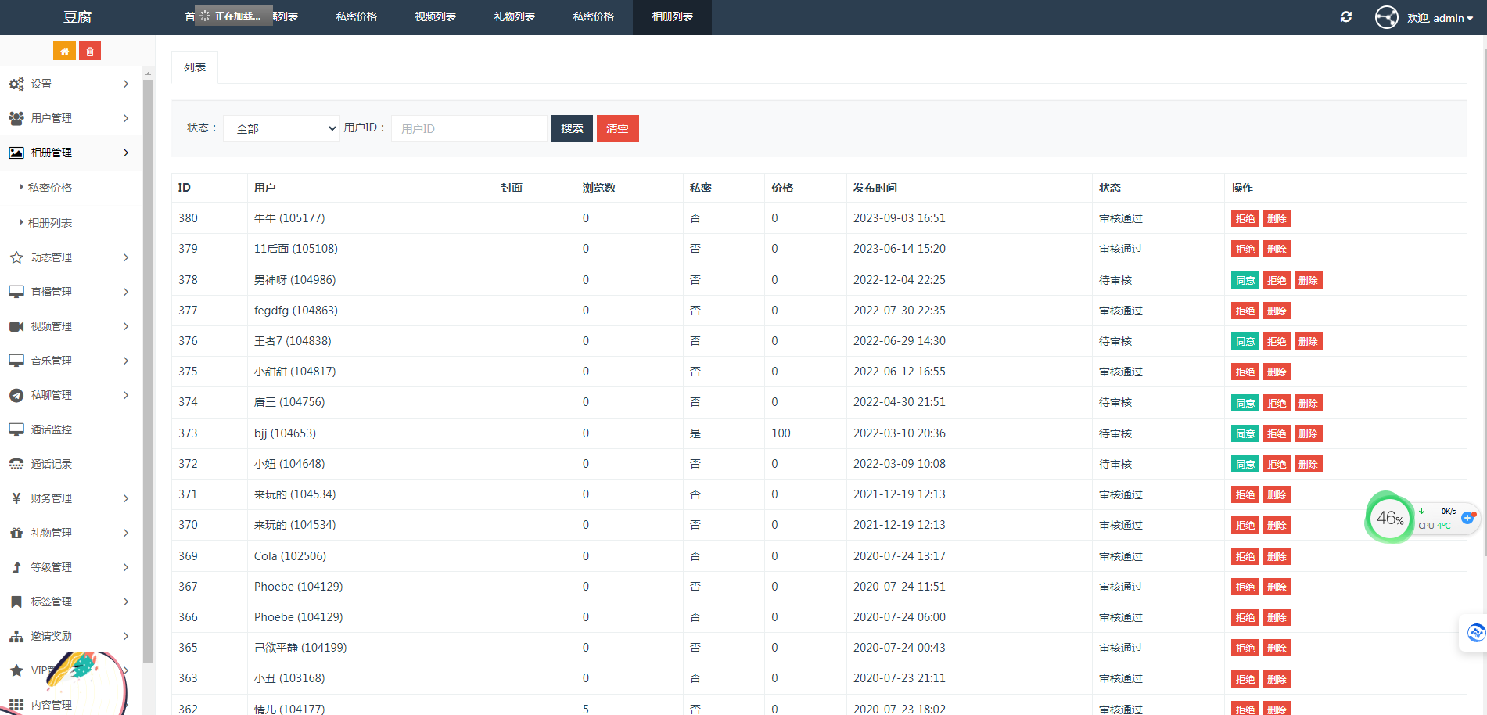Screen dimensions: 1487x715
Task: Click the orange home icon button
Action: (x=64, y=51)
